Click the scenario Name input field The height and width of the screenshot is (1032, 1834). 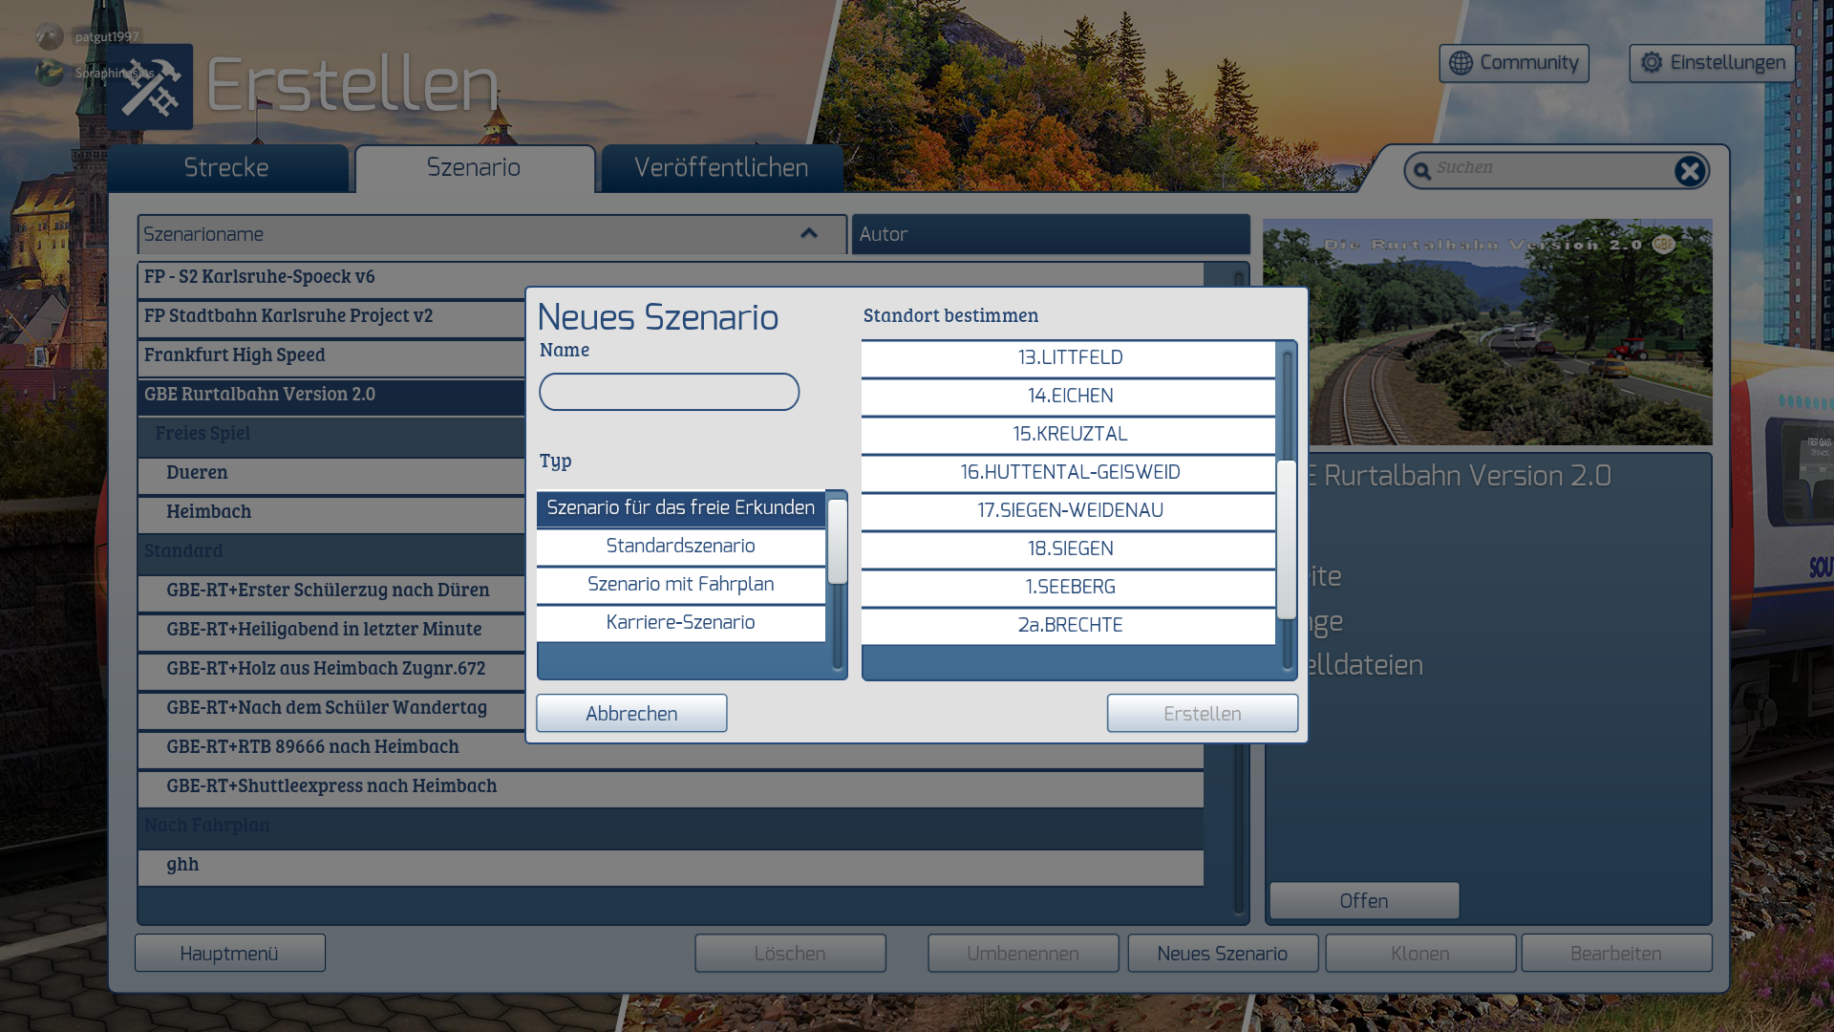coord(669,392)
